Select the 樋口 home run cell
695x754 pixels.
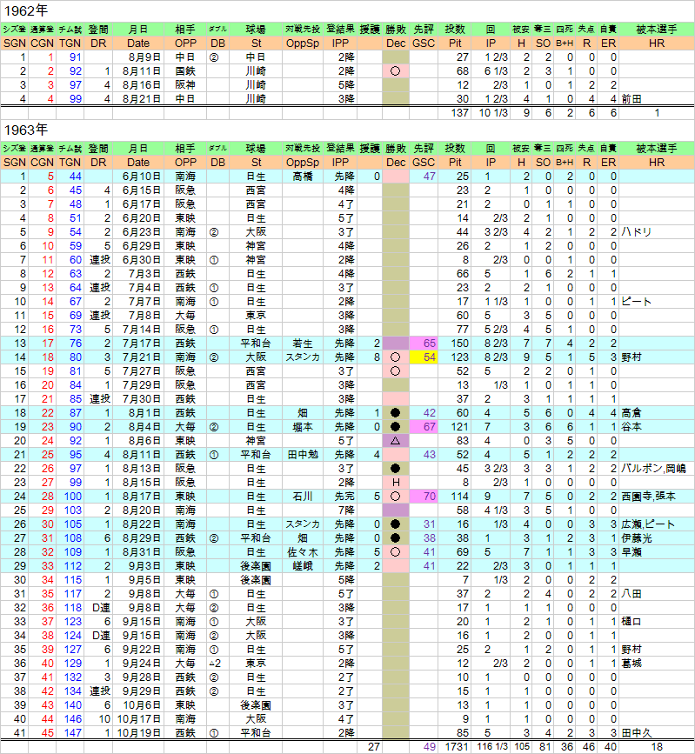pyautogui.click(x=657, y=622)
